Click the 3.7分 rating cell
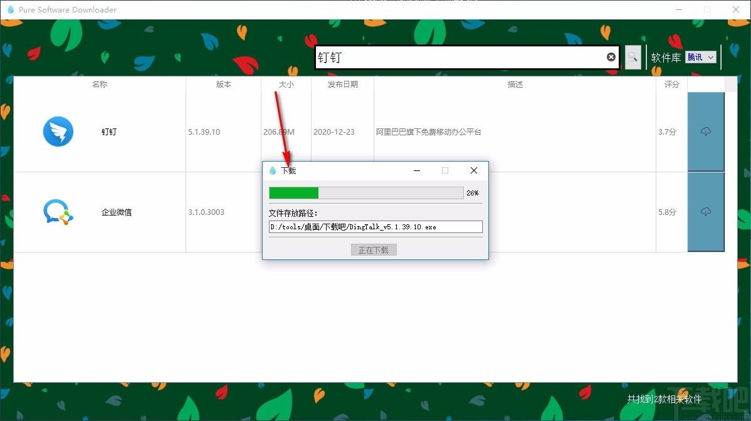 pyautogui.click(x=667, y=132)
